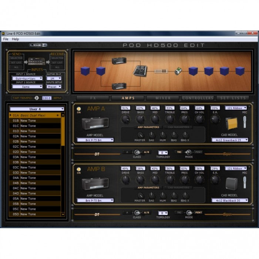Click the Tap Tempo round button
This screenshot has width=259, height=259.
click(x=37, y=98)
